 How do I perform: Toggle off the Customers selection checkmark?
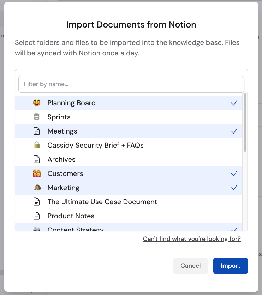234,173
